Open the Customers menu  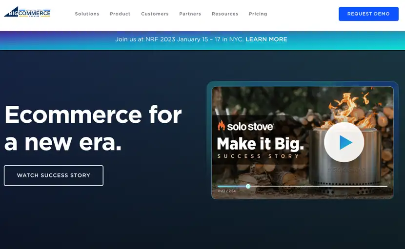[x=155, y=14]
